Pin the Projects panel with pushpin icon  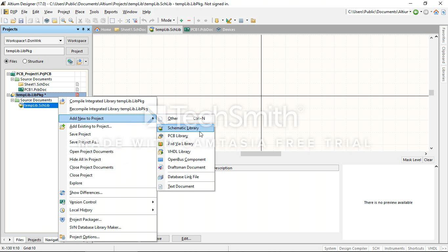click(x=83, y=29)
